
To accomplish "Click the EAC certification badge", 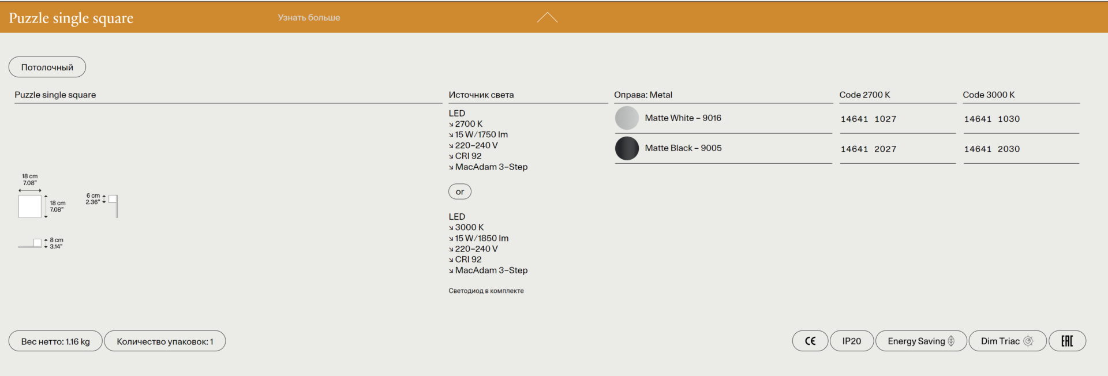I will click(x=1067, y=341).
